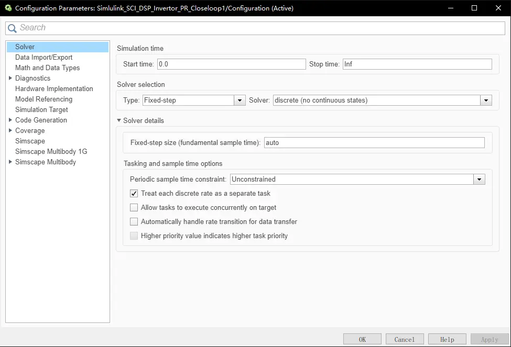
Task: Click the Apply button
Action: click(490, 339)
